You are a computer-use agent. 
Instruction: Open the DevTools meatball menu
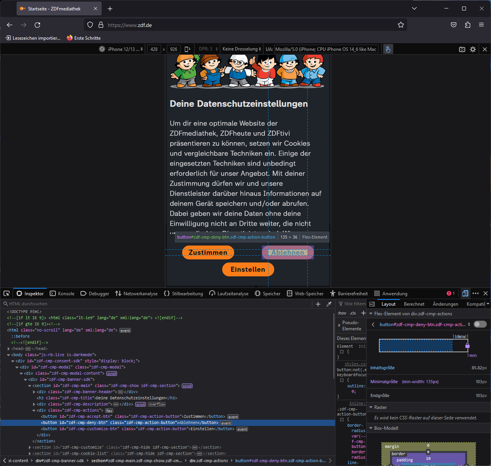click(x=476, y=293)
